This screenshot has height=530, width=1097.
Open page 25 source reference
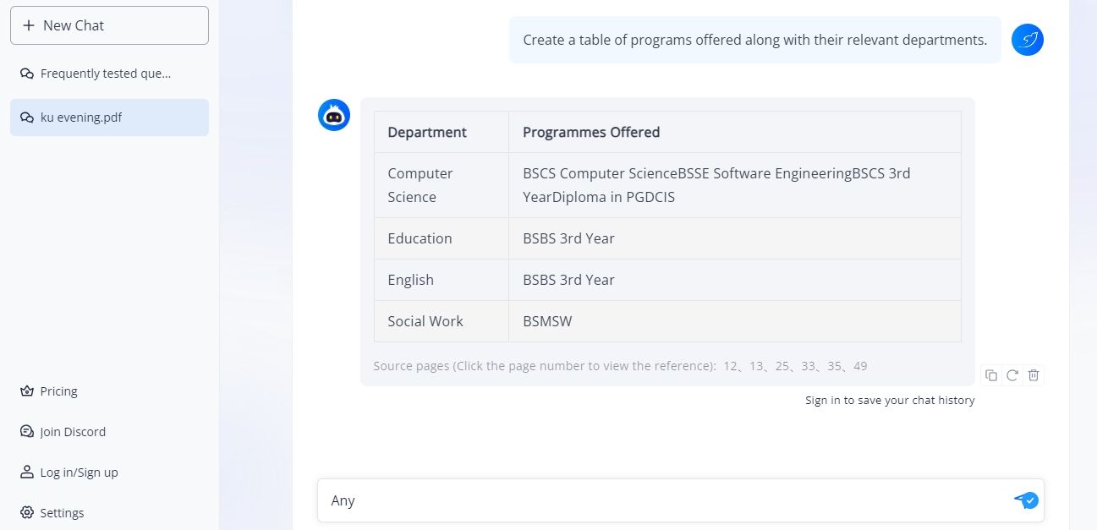pos(782,366)
